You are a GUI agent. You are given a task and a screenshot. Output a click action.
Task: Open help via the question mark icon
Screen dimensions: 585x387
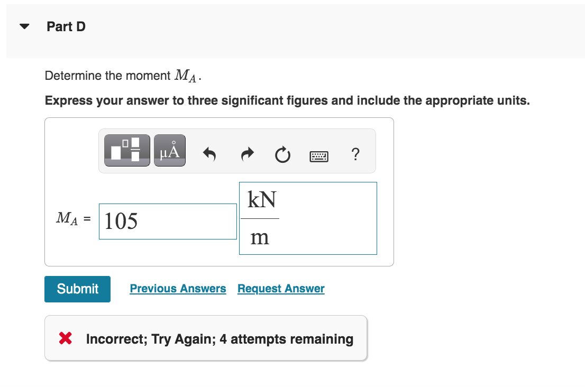pyautogui.click(x=355, y=154)
